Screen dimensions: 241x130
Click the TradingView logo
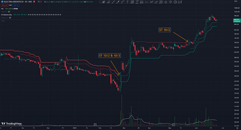tap(11, 124)
